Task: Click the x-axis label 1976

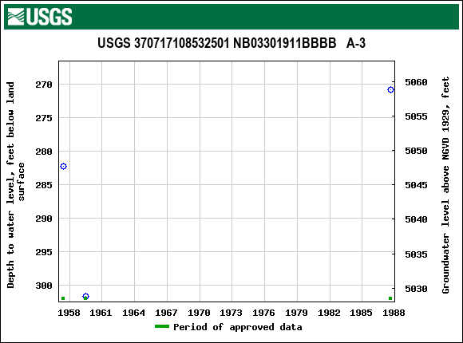Action: (x=263, y=313)
